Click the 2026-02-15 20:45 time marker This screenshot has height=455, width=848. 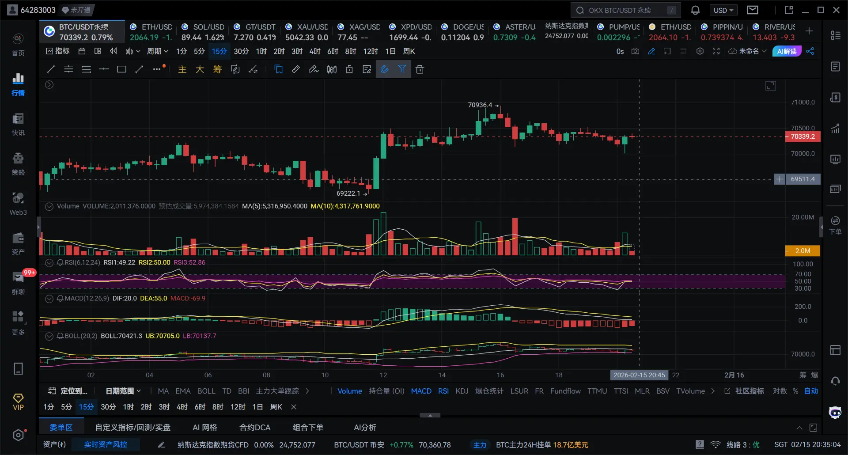(x=639, y=375)
